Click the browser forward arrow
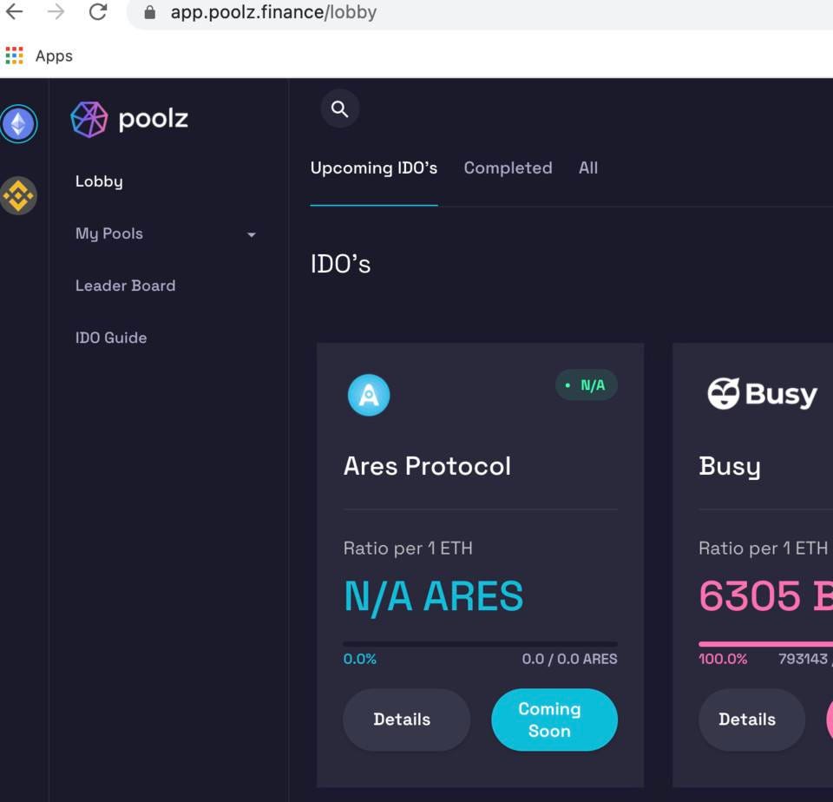This screenshot has height=802, width=833. pyautogui.click(x=56, y=11)
